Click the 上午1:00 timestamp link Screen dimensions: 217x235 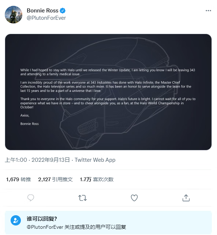coord(16,160)
